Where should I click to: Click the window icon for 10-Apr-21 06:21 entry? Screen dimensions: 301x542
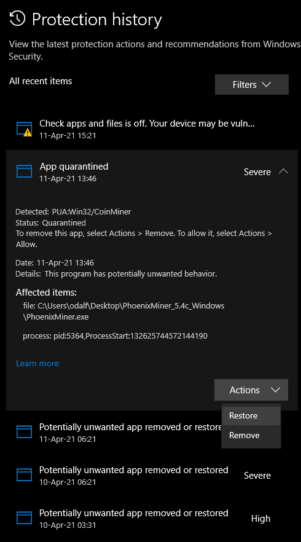(x=24, y=475)
